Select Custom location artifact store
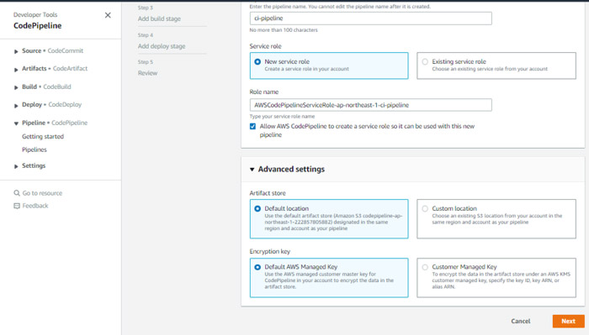This screenshot has height=335, width=589. pos(425,209)
